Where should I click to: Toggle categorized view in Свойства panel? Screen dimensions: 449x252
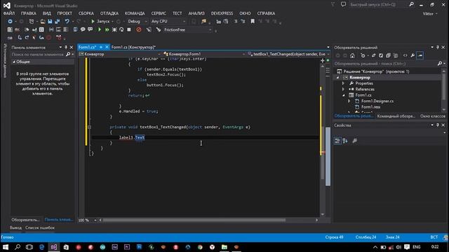pos(337,141)
